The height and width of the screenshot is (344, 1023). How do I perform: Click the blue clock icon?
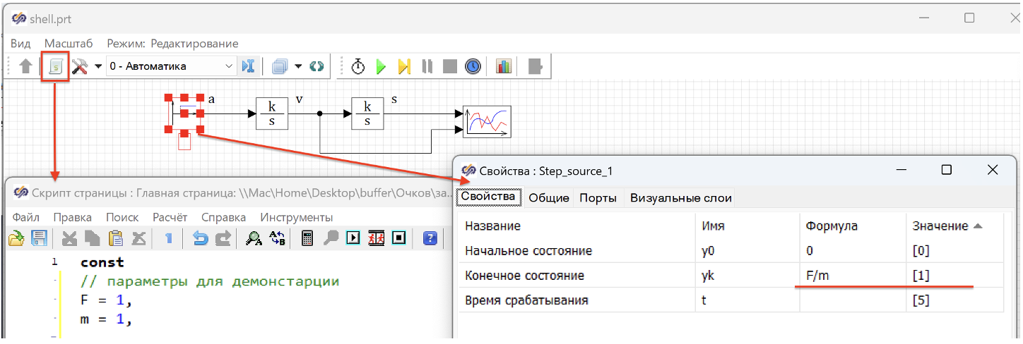coord(473,66)
